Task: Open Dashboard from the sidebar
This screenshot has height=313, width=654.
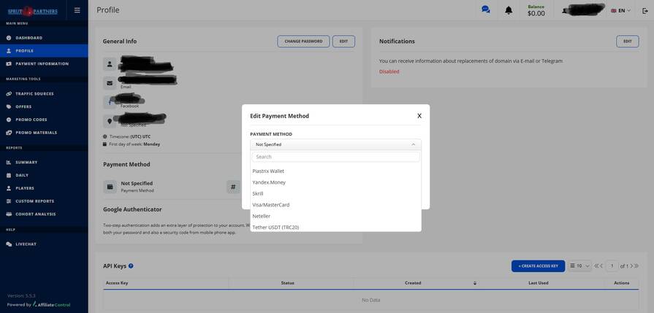Action: (28, 38)
